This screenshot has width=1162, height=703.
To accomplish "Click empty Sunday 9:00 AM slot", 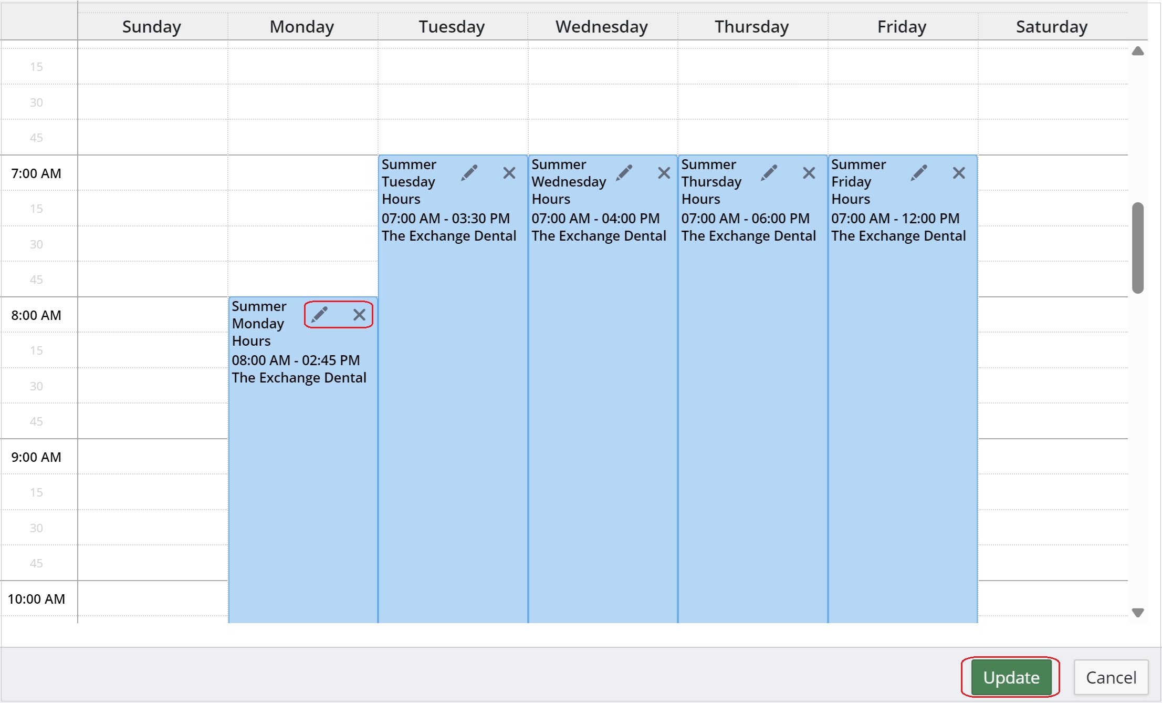I will tap(152, 457).
